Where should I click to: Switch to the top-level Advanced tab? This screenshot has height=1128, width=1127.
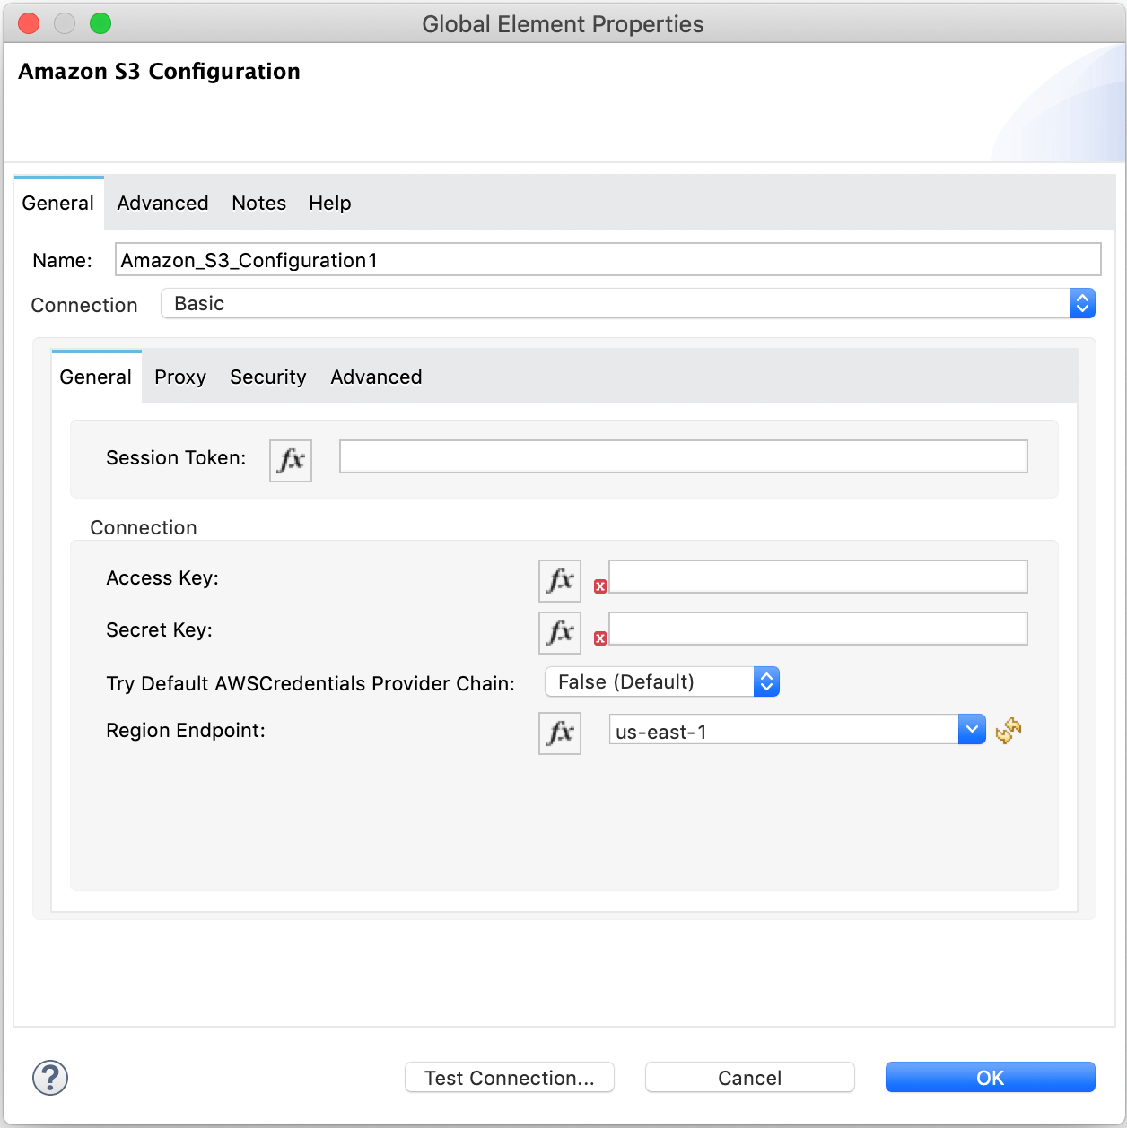click(162, 203)
